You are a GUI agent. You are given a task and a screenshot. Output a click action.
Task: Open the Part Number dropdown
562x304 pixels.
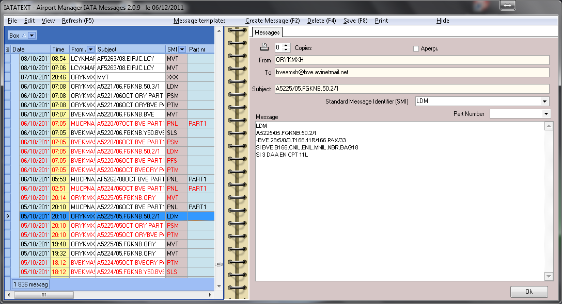(x=547, y=113)
